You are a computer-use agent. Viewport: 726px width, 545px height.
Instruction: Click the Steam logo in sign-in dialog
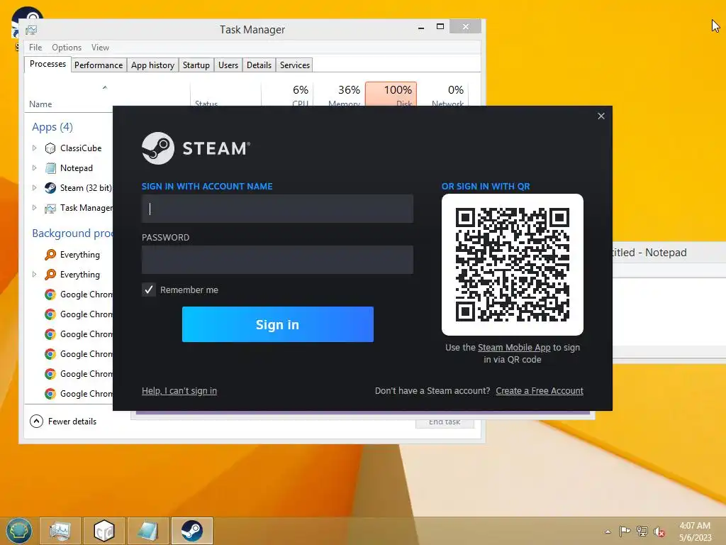coord(158,148)
